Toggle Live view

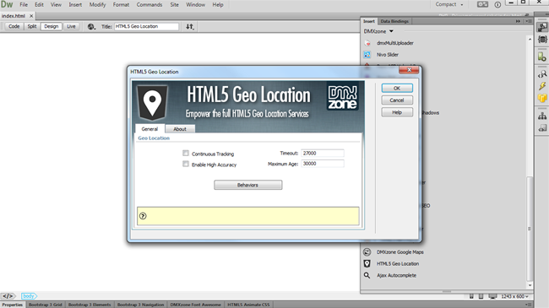point(71,27)
